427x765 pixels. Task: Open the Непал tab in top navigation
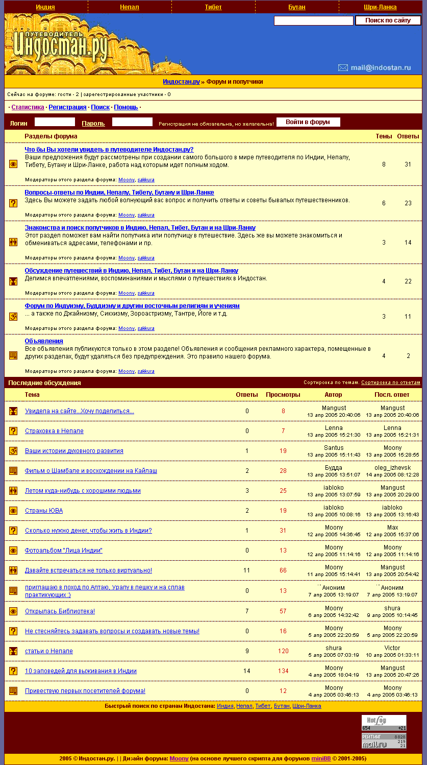[129, 7]
